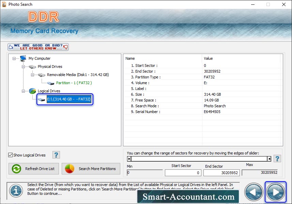Proceed with the Next arrow button
This screenshot has width=292, height=204.
click(x=276, y=192)
